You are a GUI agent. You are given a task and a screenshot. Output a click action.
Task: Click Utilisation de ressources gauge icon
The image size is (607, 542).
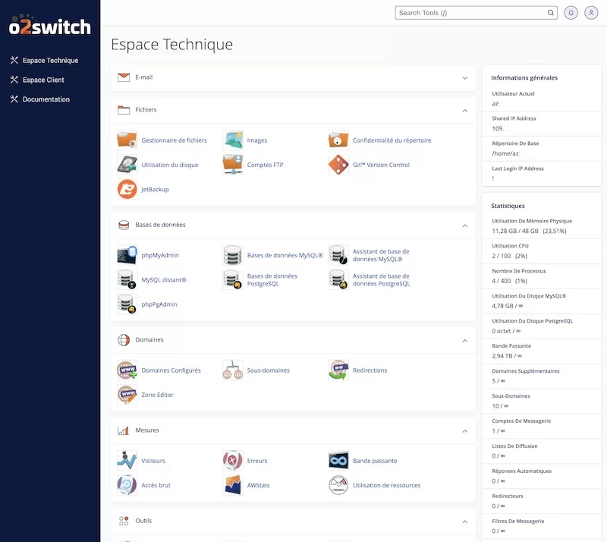[338, 485]
